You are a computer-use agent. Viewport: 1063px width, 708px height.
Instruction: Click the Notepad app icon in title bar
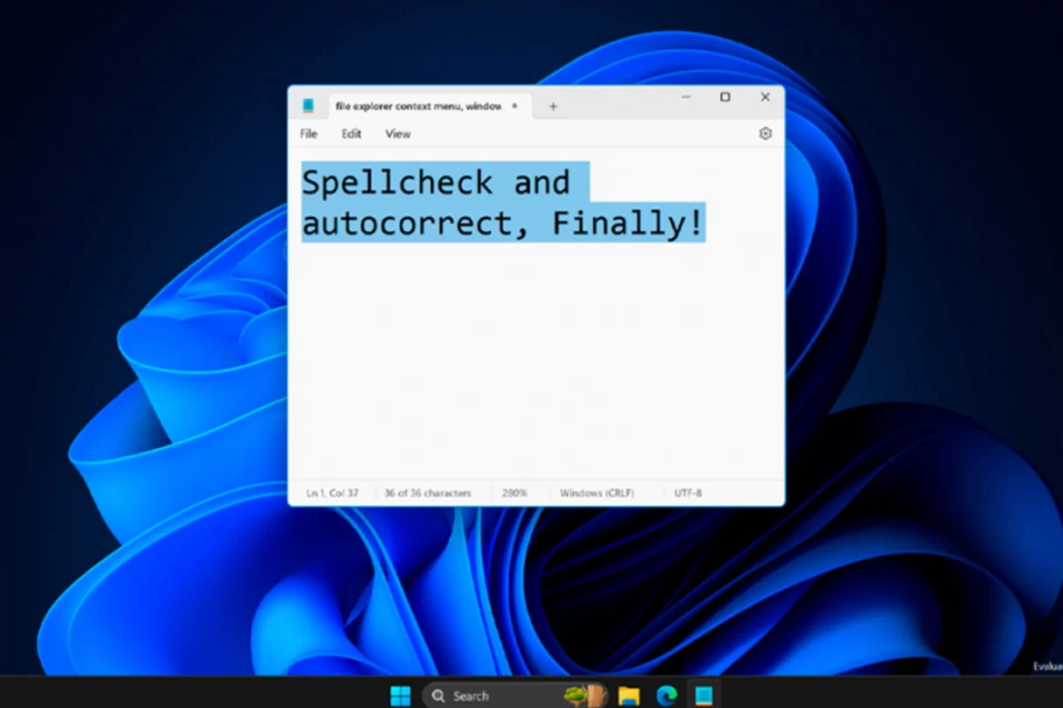tap(308, 106)
